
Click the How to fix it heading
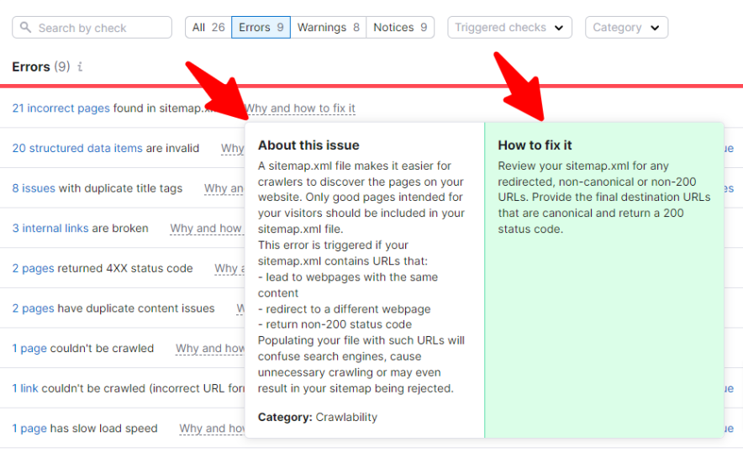click(535, 145)
